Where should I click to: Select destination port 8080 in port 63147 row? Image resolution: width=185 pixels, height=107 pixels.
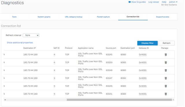(x=123, y=78)
